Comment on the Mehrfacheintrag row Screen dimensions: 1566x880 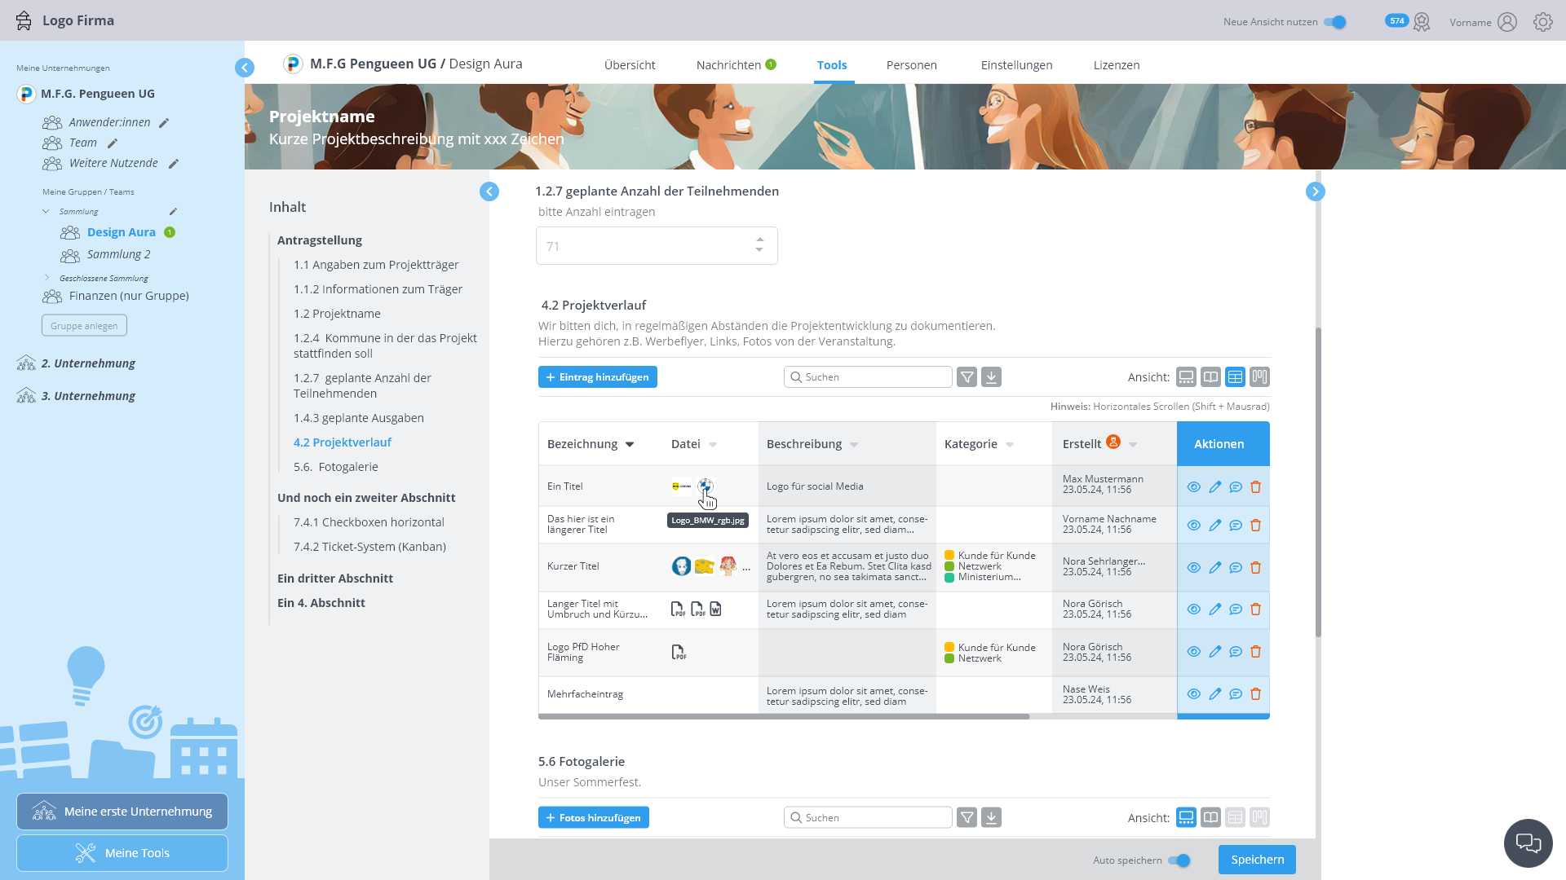tap(1236, 694)
